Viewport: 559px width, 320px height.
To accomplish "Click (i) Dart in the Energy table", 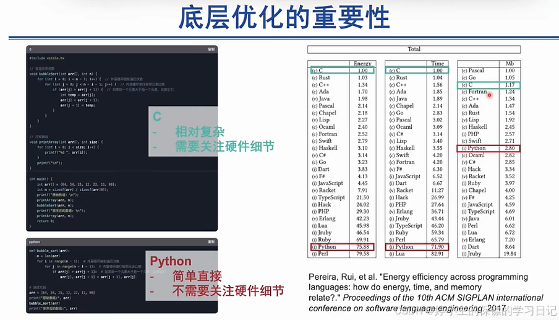I will pos(320,169).
